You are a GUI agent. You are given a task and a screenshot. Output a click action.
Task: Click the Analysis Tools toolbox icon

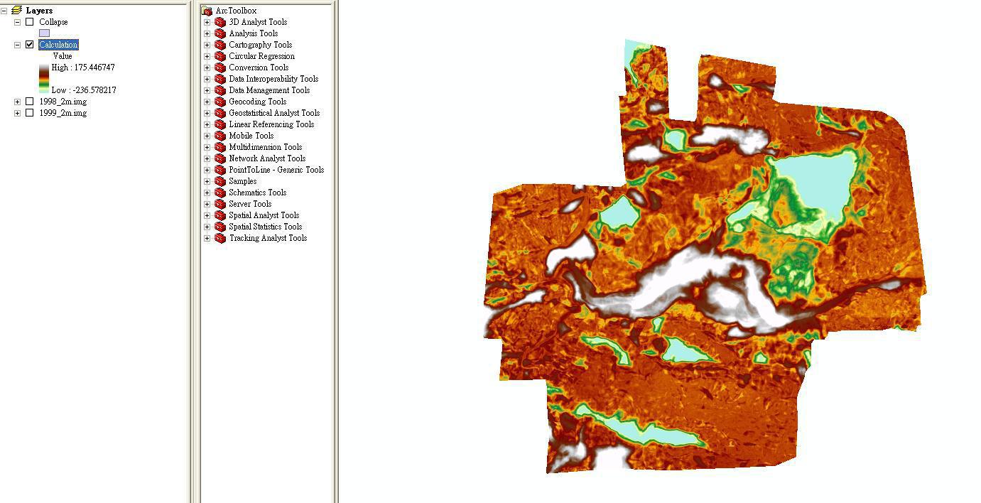coord(220,33)
